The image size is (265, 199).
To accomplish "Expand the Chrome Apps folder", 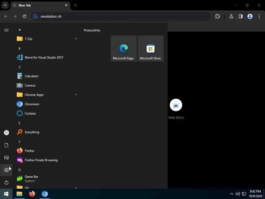I will tap(76, 95).
